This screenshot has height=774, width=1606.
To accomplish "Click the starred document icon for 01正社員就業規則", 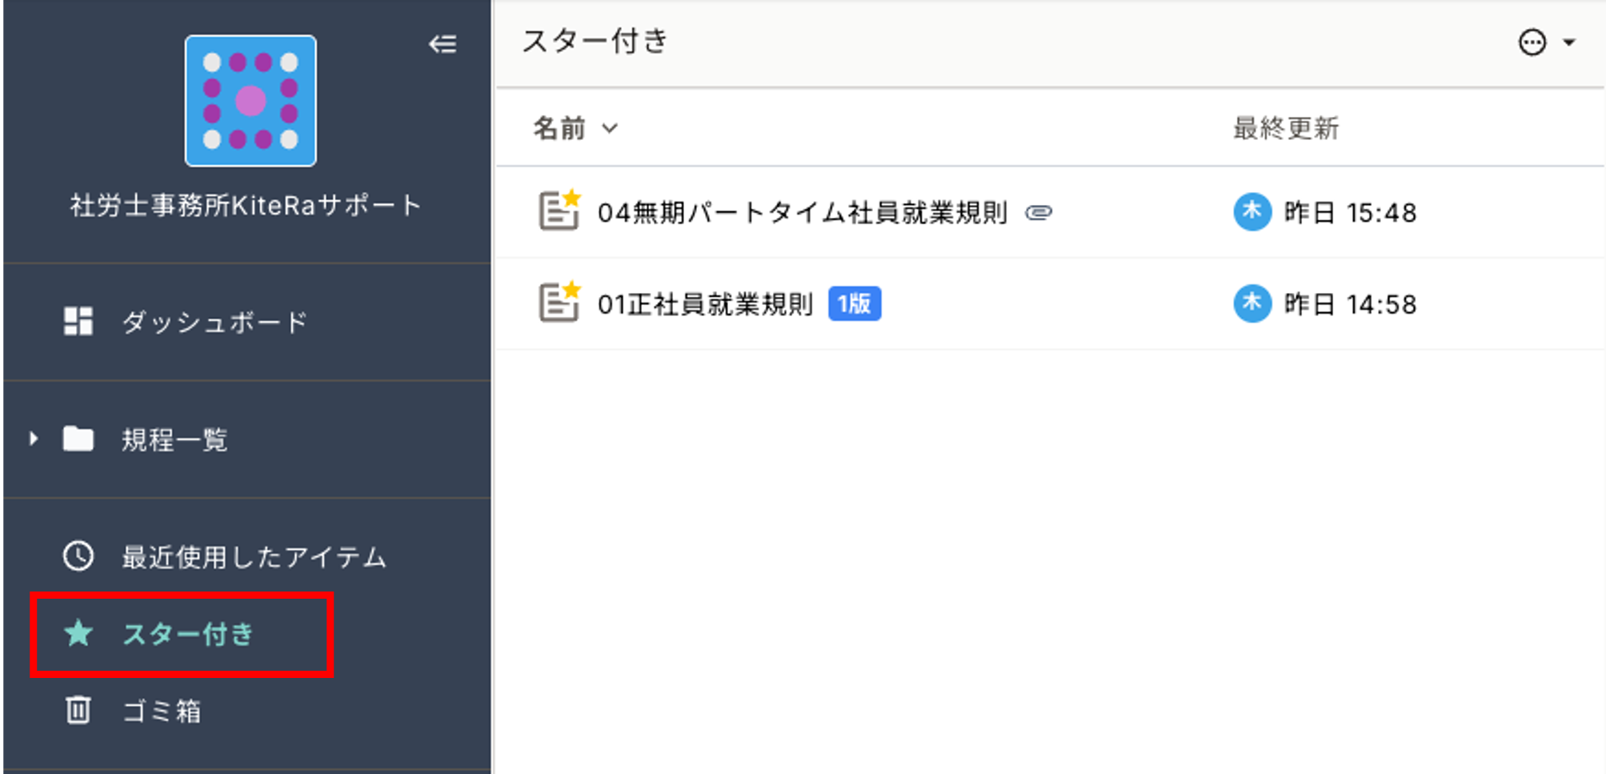I will click(x=559, y=302).
